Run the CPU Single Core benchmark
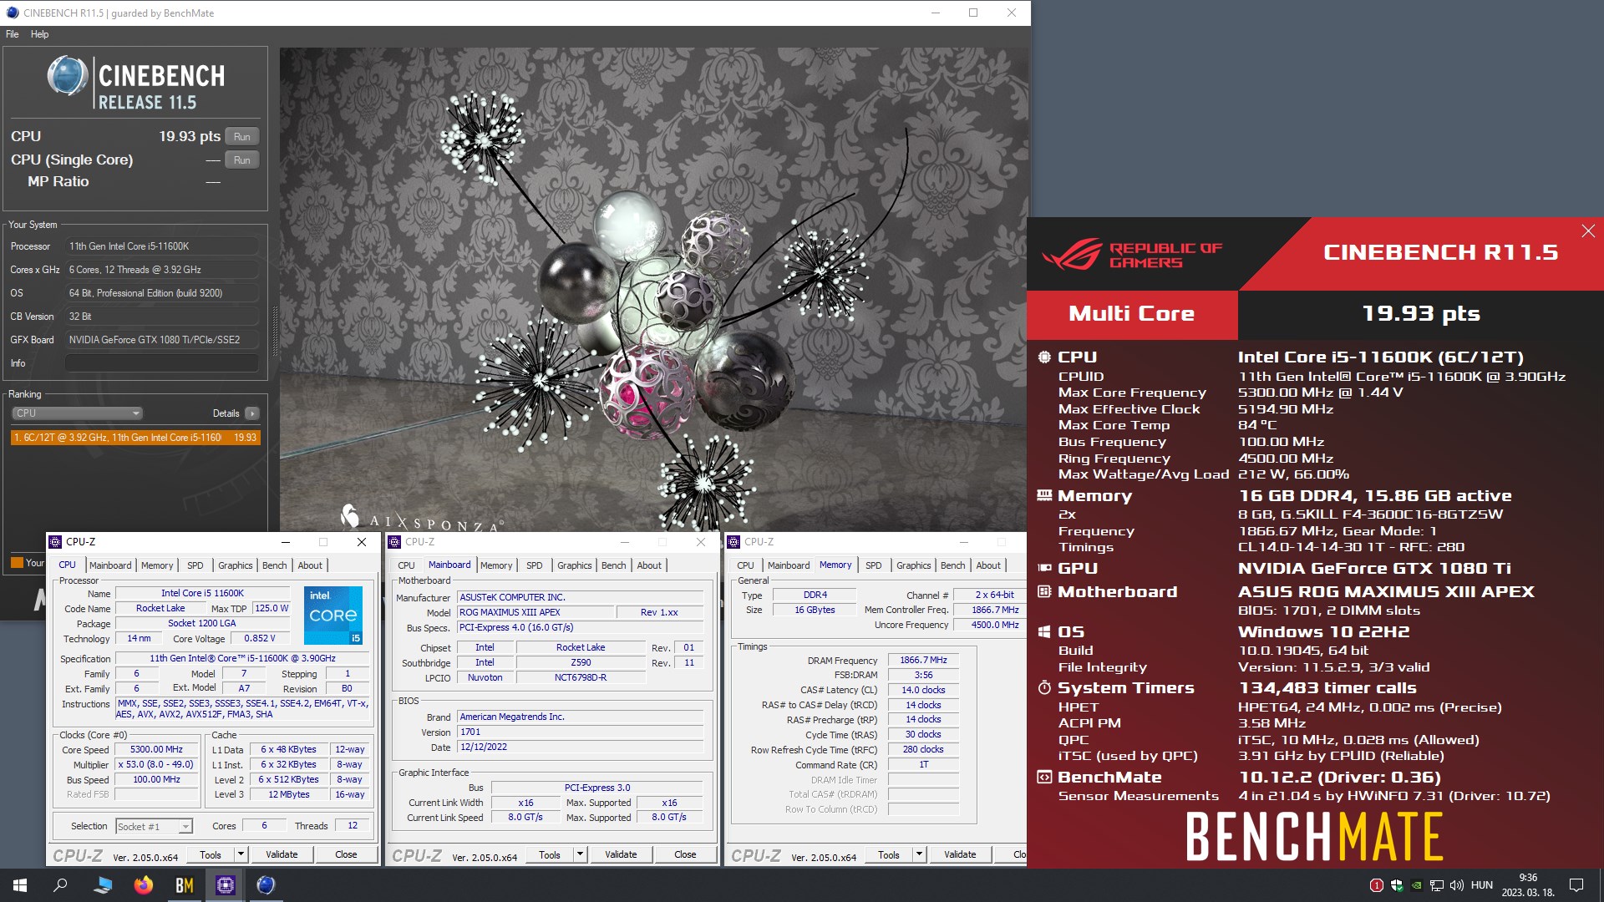Screen dimensions: 1604x902 pos(242,160)
